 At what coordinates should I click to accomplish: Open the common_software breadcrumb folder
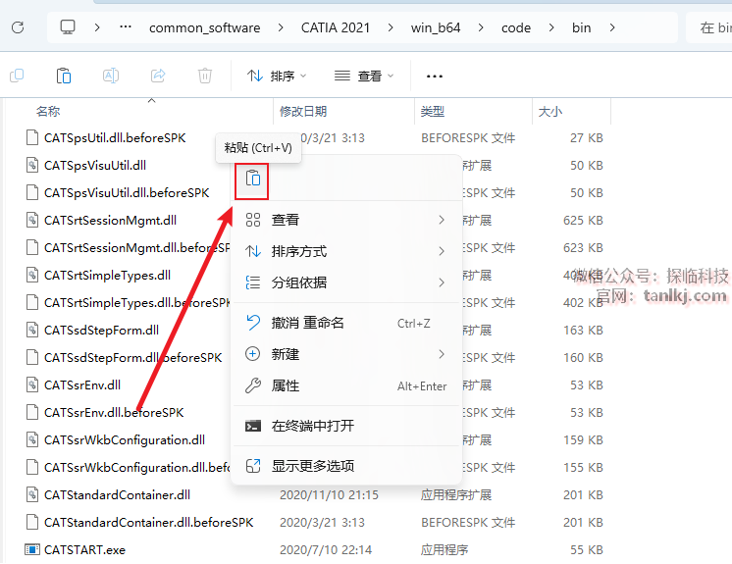[x=204, y=28]
